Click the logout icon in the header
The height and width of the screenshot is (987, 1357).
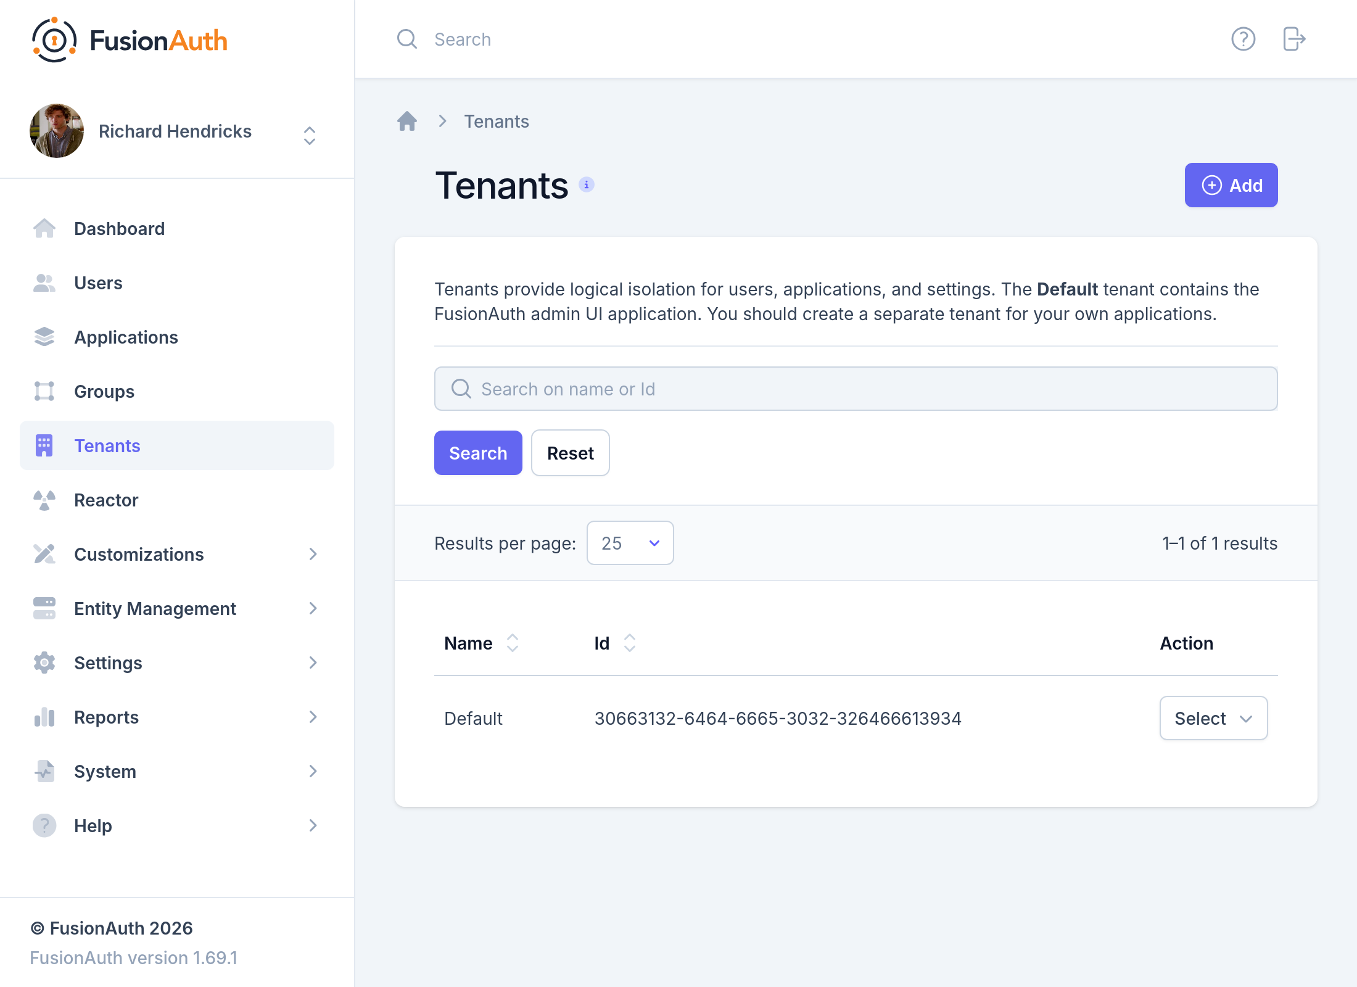(x=1294, y=39)
